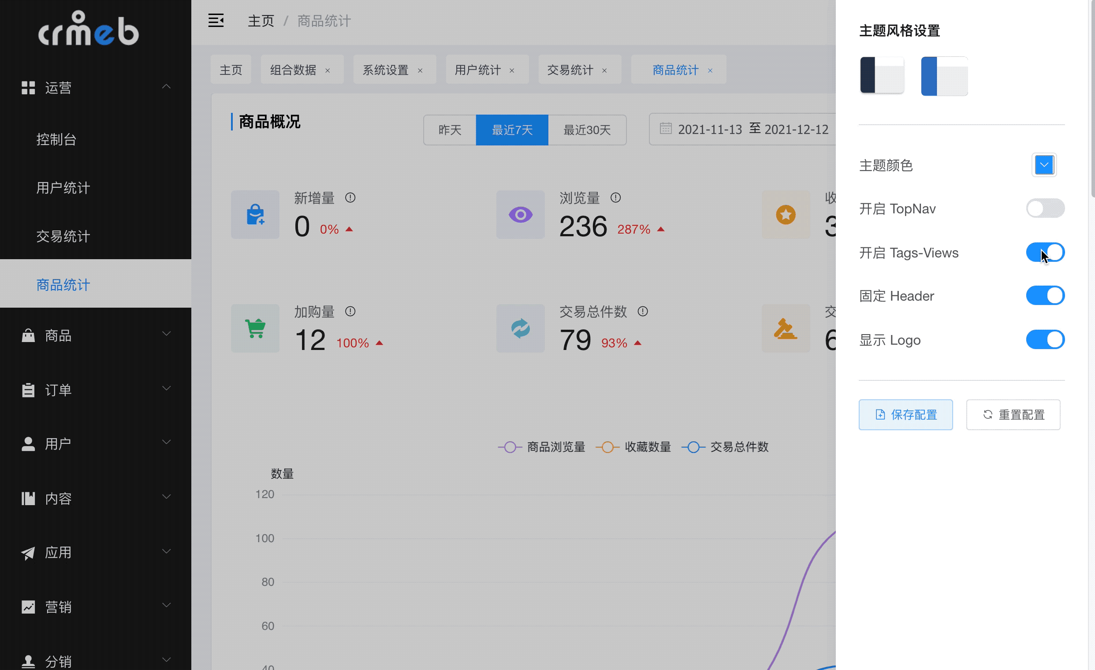Click the 保存配置 button
This screenshot has width=1095, height=670.
click(906, 414)
